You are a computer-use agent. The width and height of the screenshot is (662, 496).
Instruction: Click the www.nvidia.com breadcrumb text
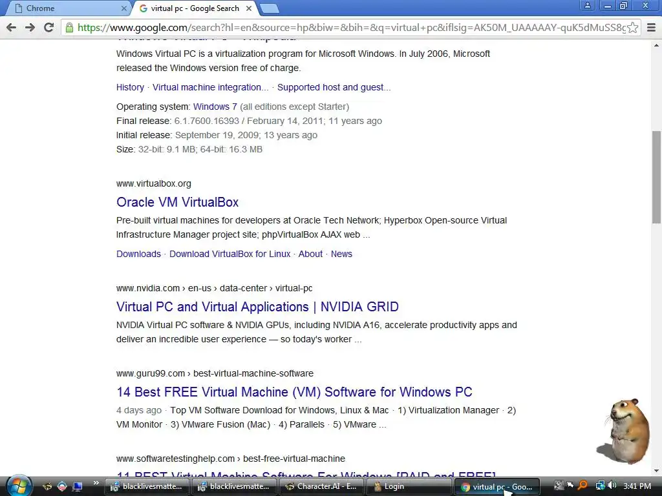pos(214,288)
